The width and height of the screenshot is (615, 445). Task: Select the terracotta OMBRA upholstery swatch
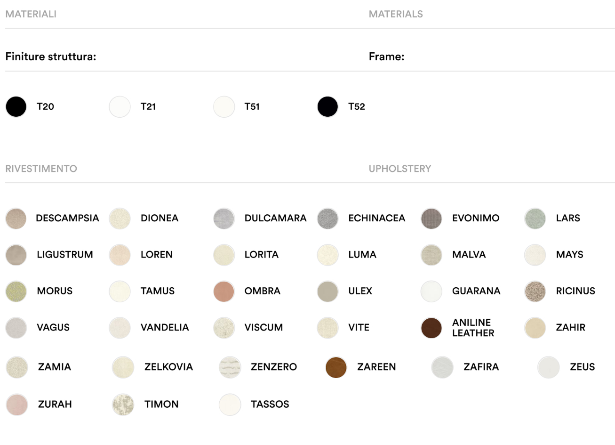point(224,291)
